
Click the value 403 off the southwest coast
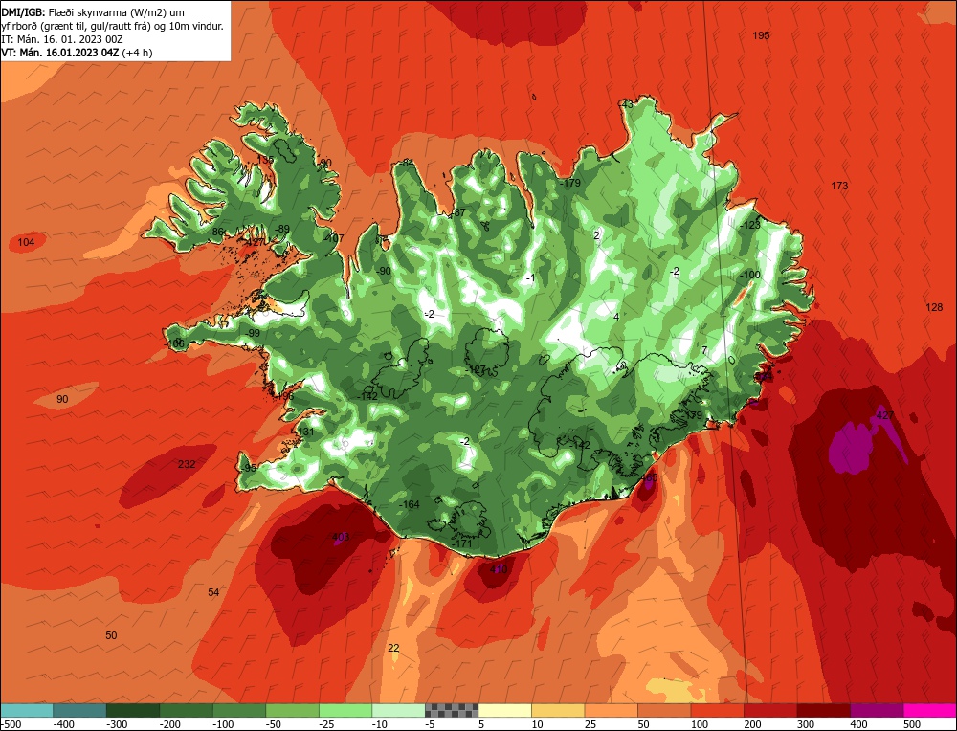341,537
